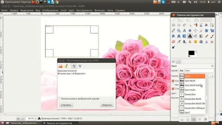
Task: Select the Paths tool
Action: (212, 25)
